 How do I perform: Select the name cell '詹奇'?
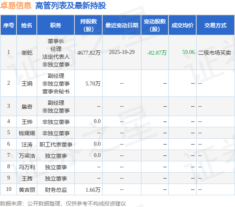pyautogui.click(x=27, y=107)
